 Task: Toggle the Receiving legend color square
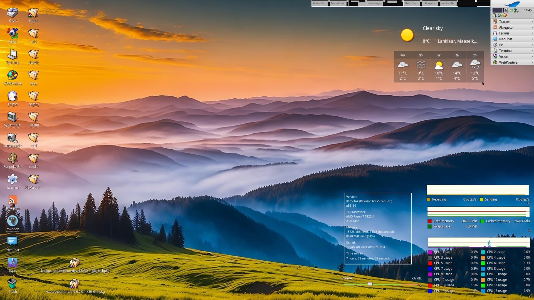(429, 199)
